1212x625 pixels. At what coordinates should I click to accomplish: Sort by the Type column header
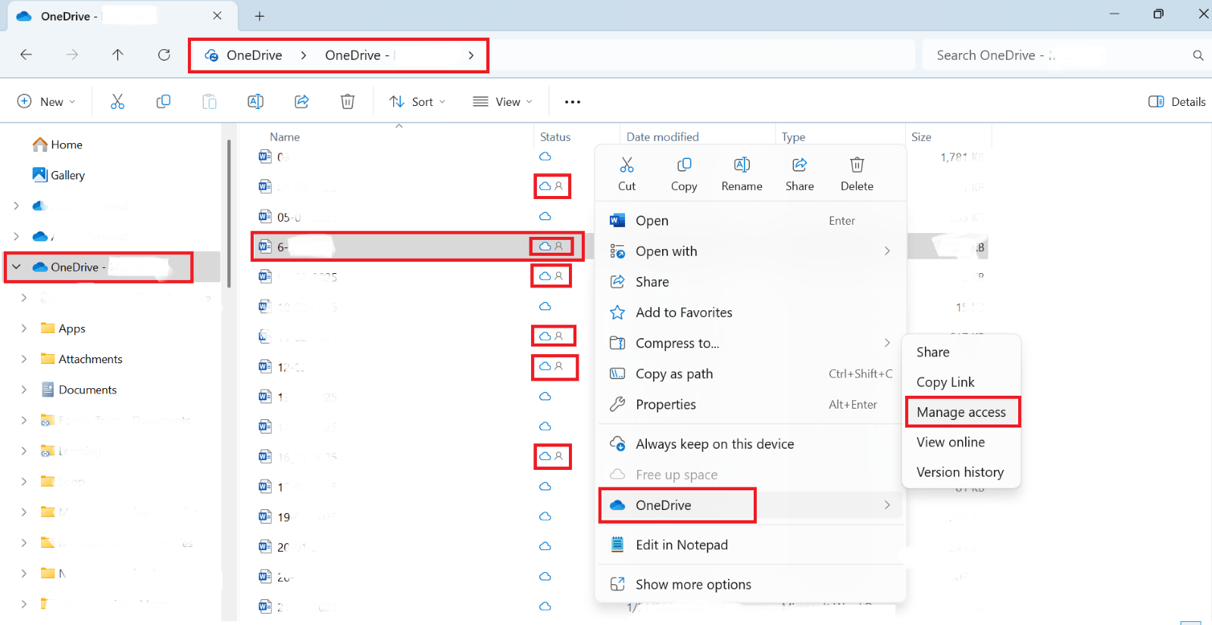click(793, 137)
